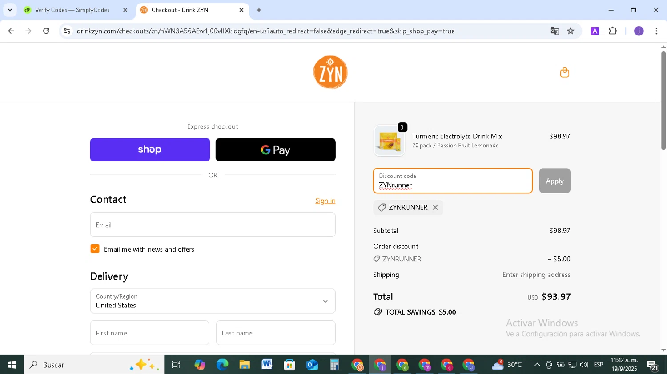Open the shopping bag cart icon
Viewport: 667px width, 374px height.
pyautogui.click(x=564, y=72)
